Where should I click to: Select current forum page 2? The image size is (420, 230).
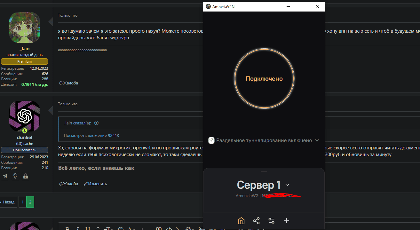(x=30, y=202)
